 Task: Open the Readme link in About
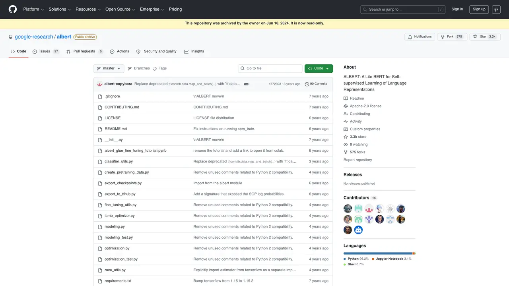point(354,99)
